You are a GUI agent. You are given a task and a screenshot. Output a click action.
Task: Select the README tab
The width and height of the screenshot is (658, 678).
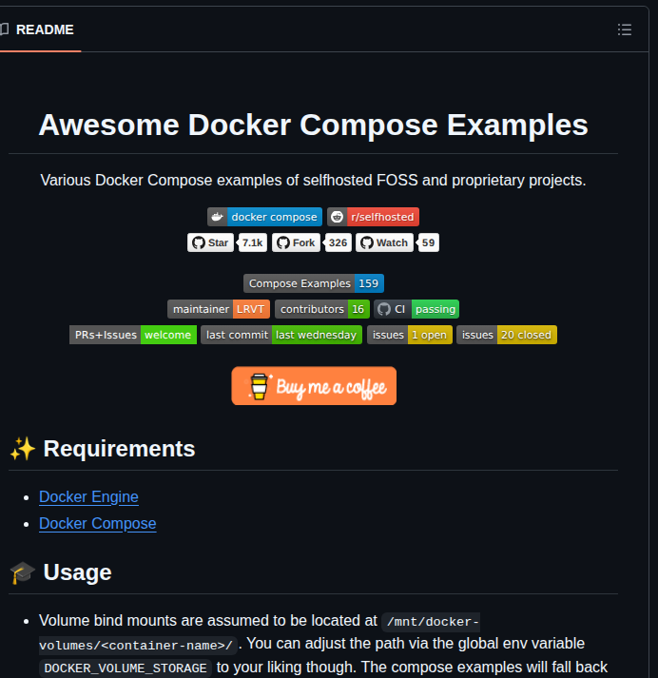(x=41, y=29)
